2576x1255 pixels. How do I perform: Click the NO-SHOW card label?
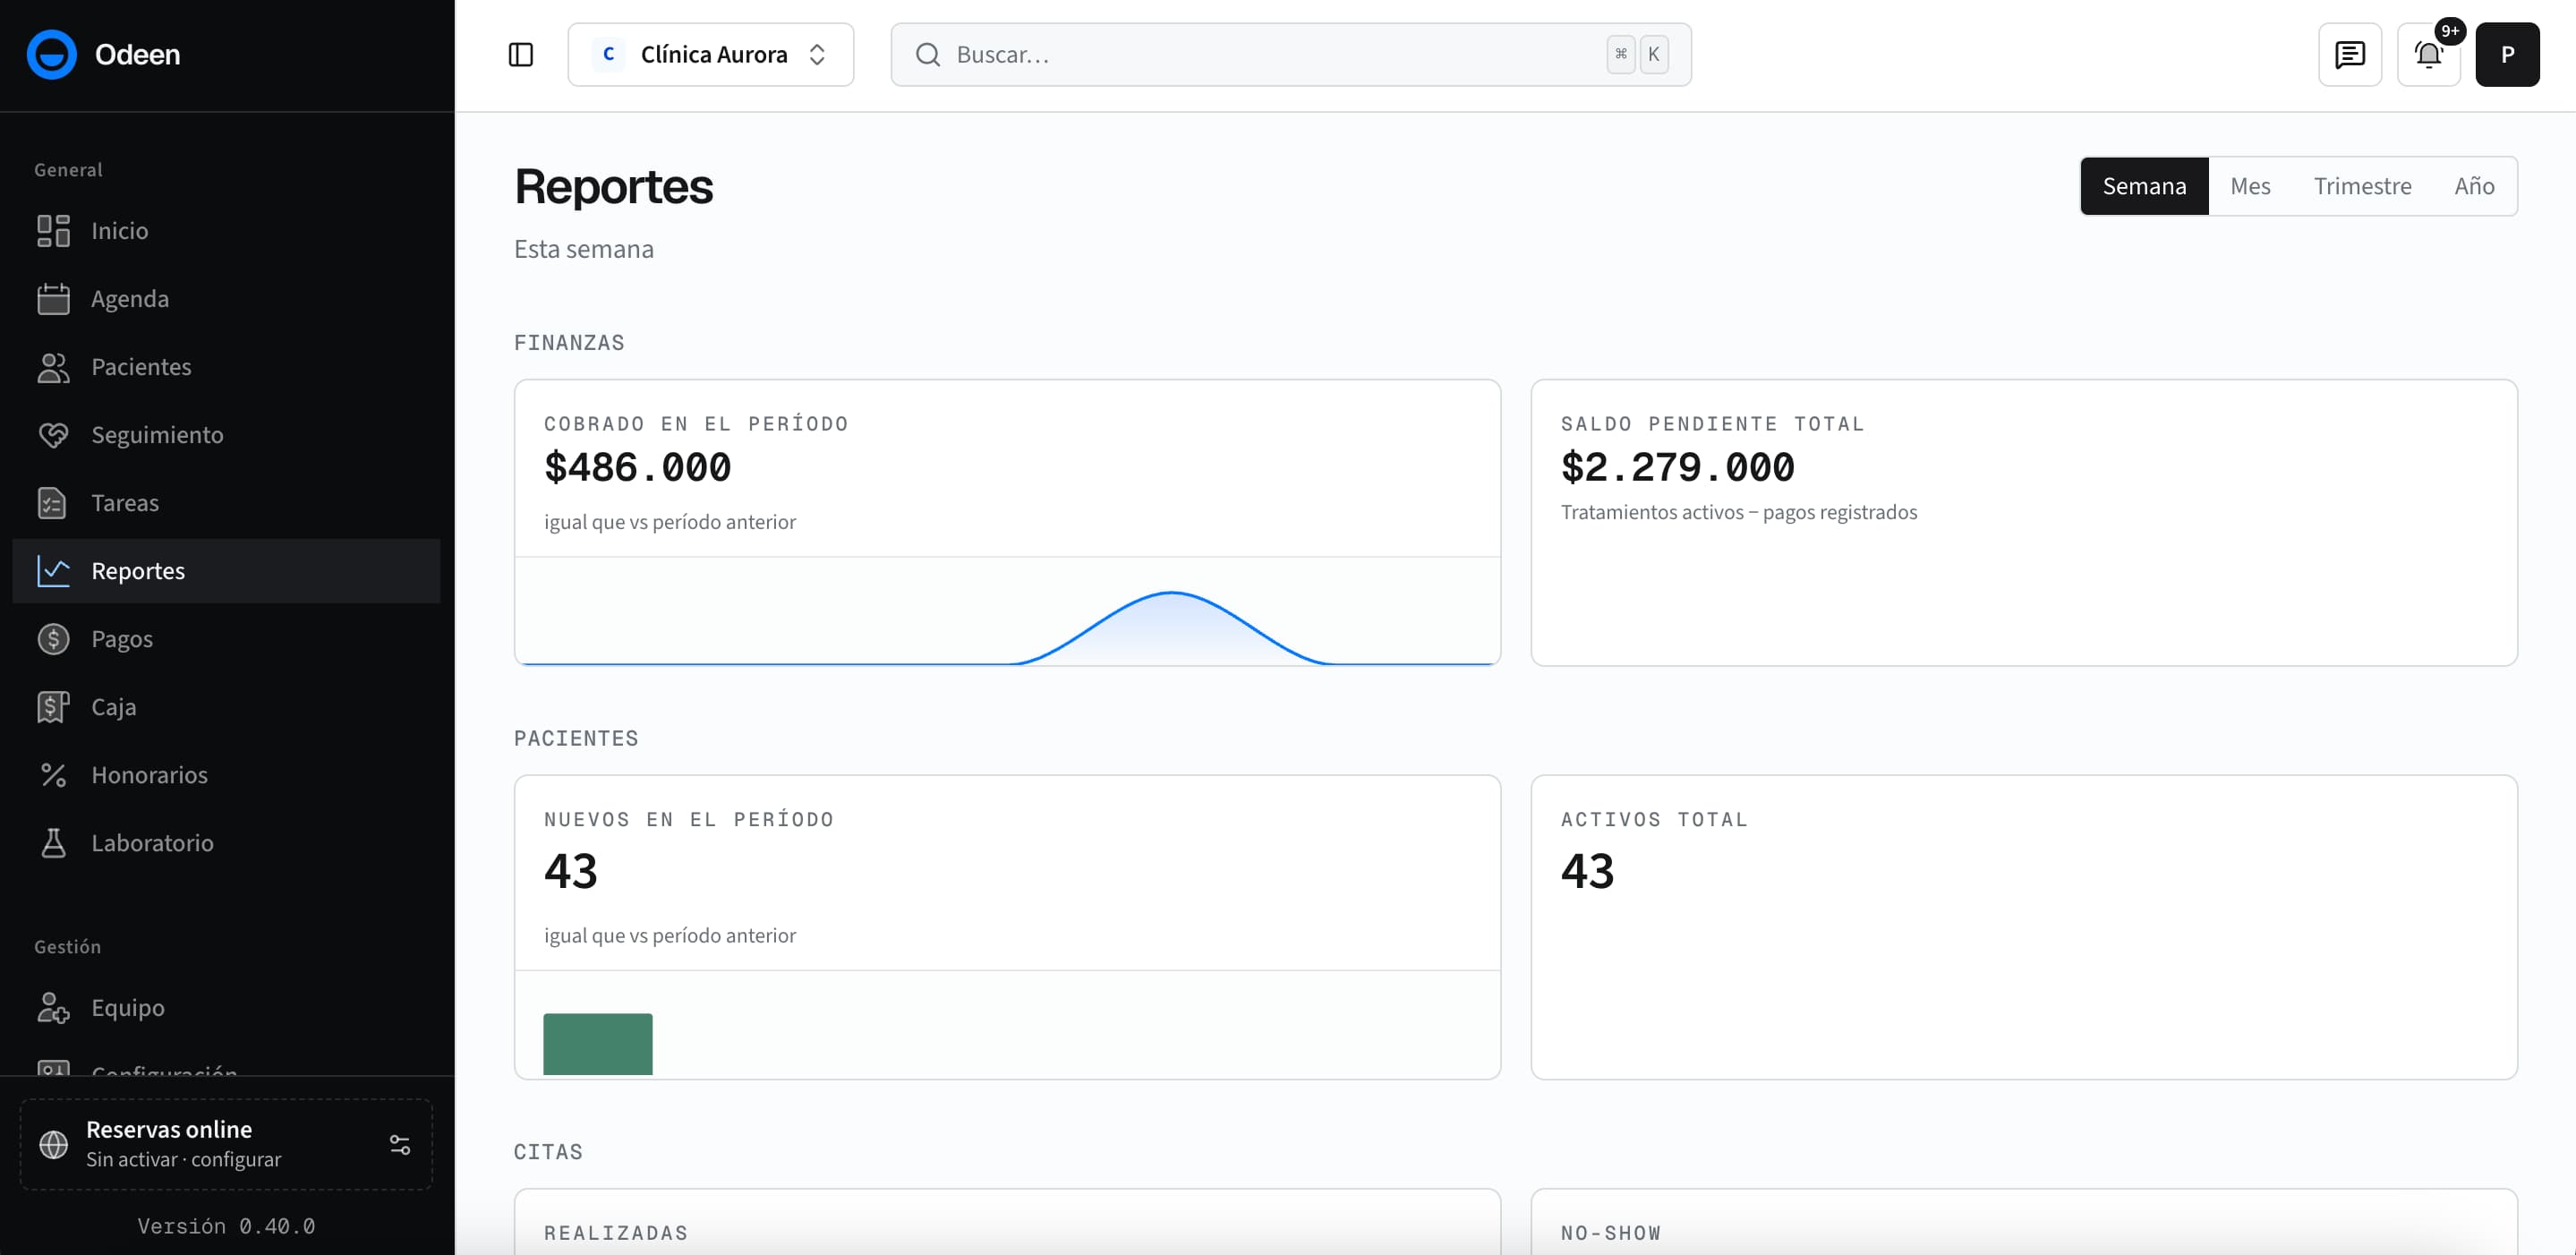[x=1610, y=1233]
